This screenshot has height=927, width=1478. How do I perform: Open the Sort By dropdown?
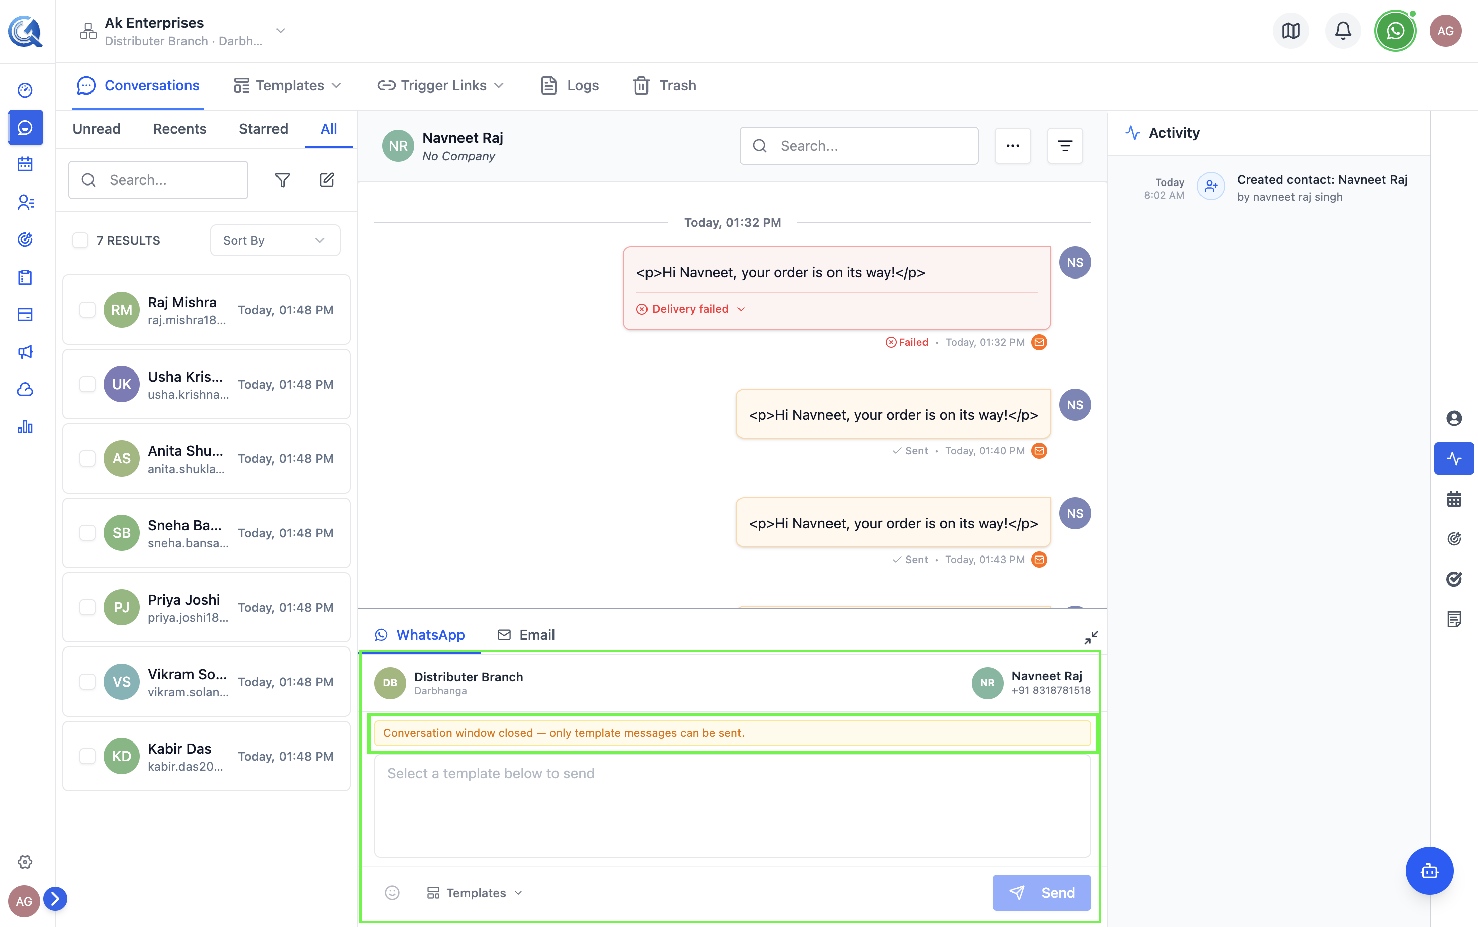click(274, 240)
